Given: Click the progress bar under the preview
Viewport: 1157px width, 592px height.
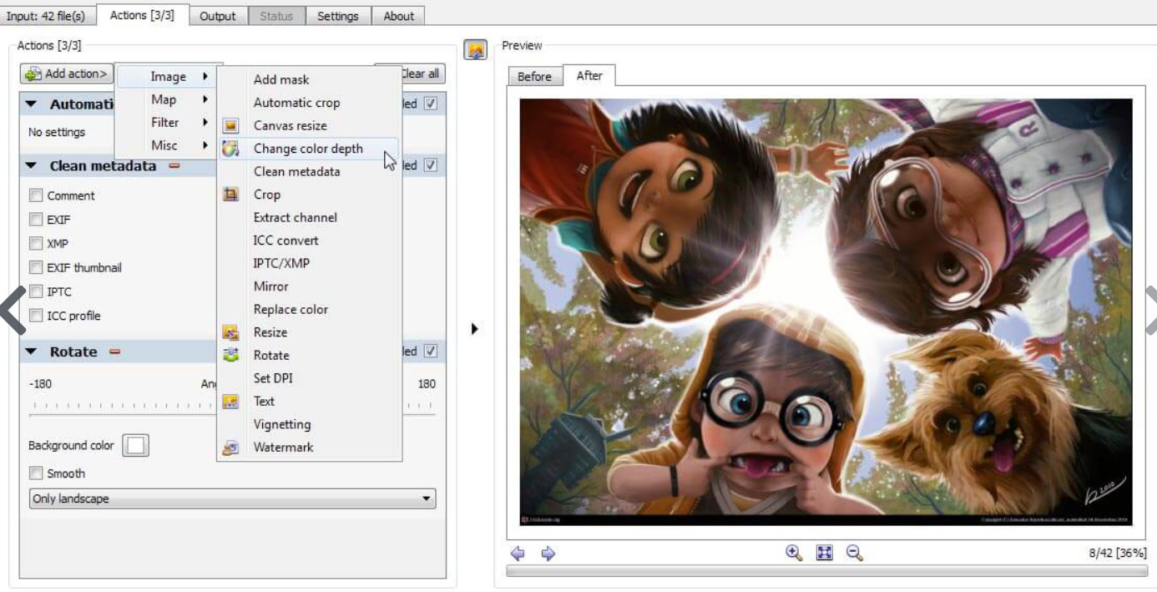Looking at the screenshot, I should [x=826, y=571].
